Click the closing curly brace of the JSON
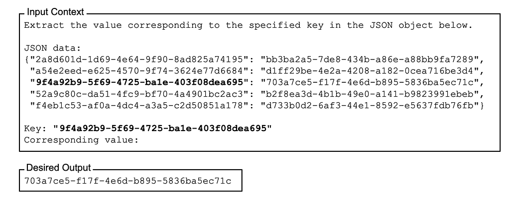 pyautogui.click(x=482, y=105)
